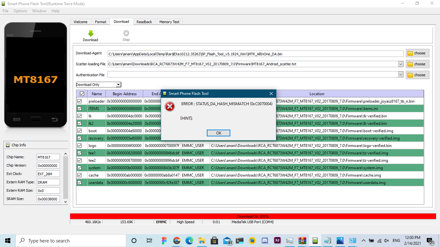Click folder icon on Scatter-loading choose button
The image size is (440, 247).
tap(410, 64)
